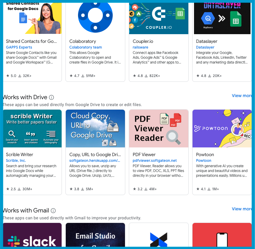
Task: Open the Email Studio app tile
Action: coord(95,235)
